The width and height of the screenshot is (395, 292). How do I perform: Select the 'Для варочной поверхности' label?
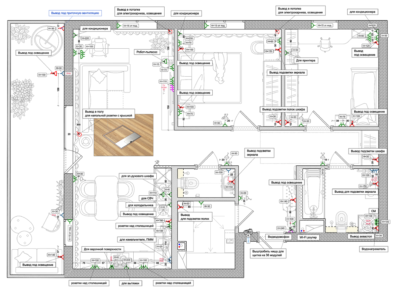(102, 249)
